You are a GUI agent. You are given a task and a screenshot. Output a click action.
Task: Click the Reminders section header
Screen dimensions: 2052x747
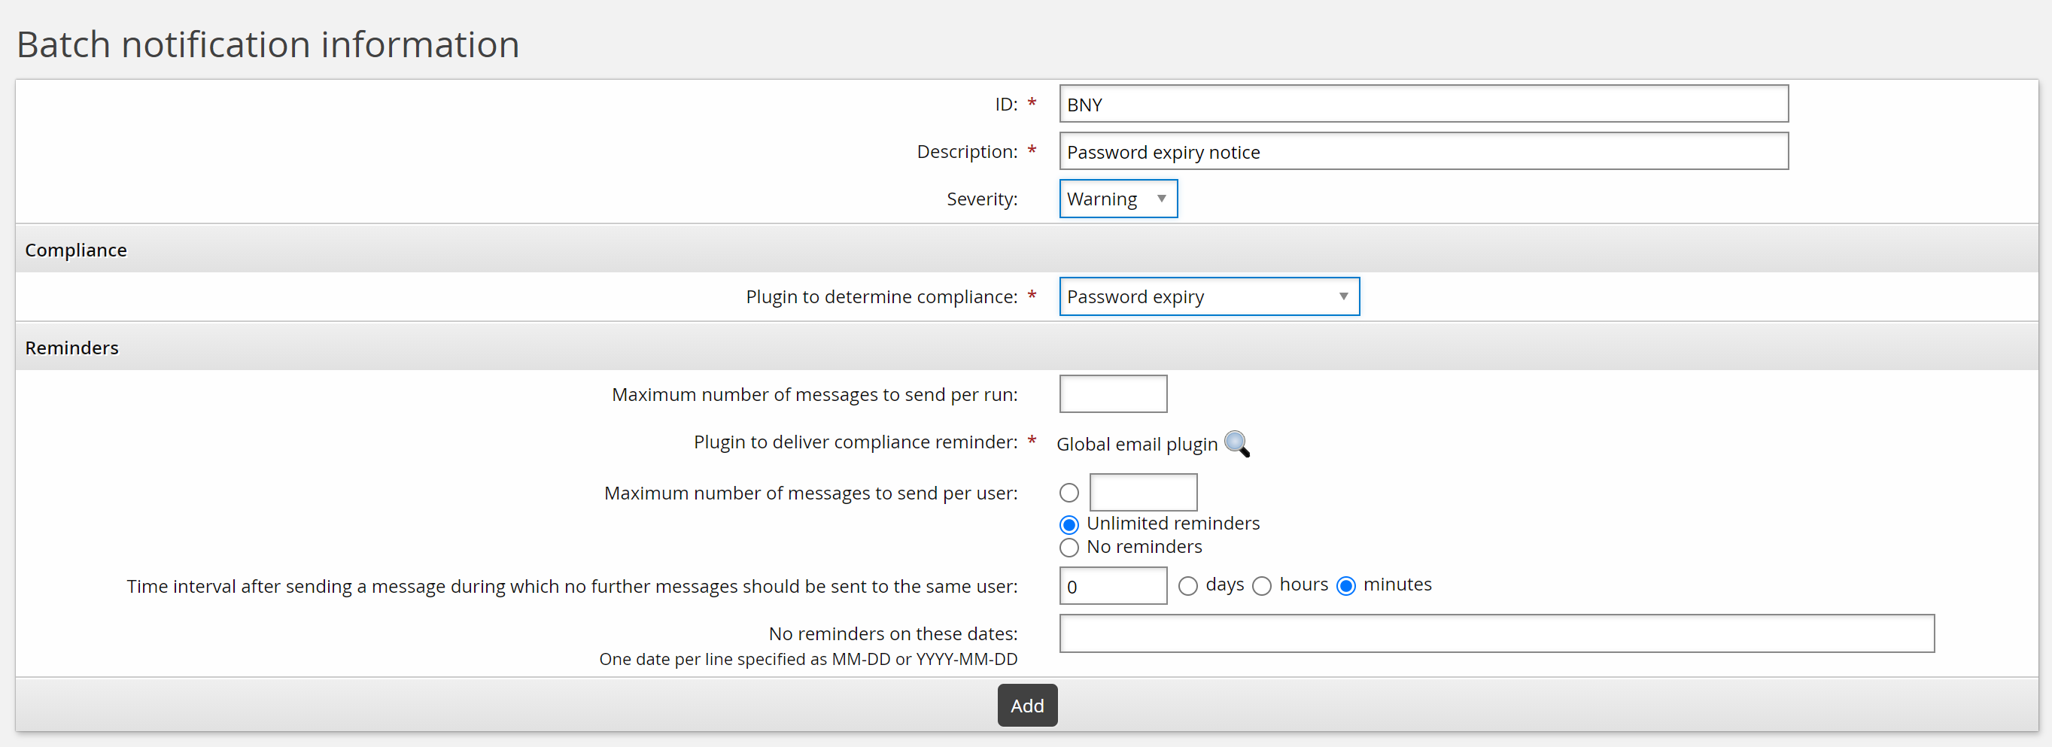point(71,348)
